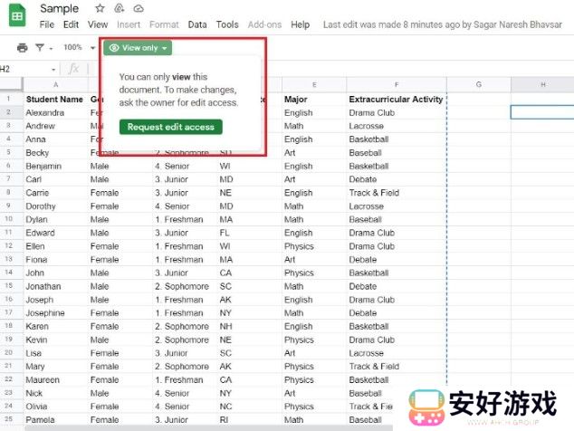Click the Request edit access button

pos(170,127)
